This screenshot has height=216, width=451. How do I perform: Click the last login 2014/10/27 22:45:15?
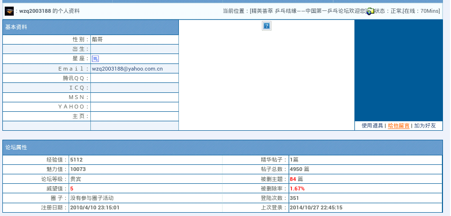pos(316,207)
